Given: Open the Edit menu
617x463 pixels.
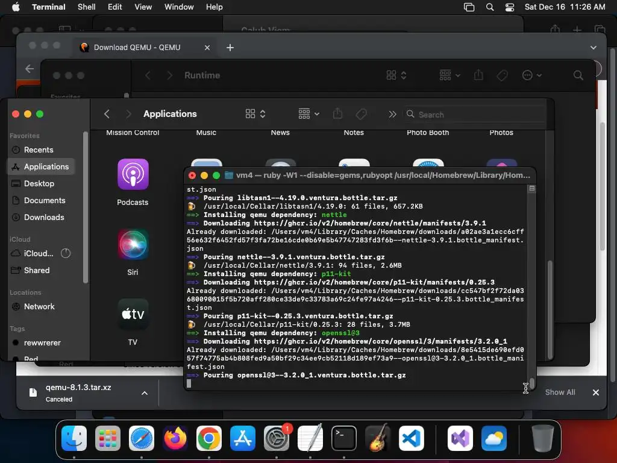Looking at the screenshot, I should point(115,7).
